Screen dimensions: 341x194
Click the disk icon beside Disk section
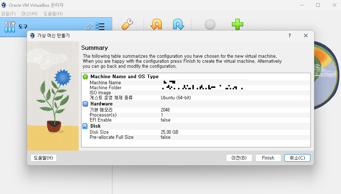pos(85,126)
